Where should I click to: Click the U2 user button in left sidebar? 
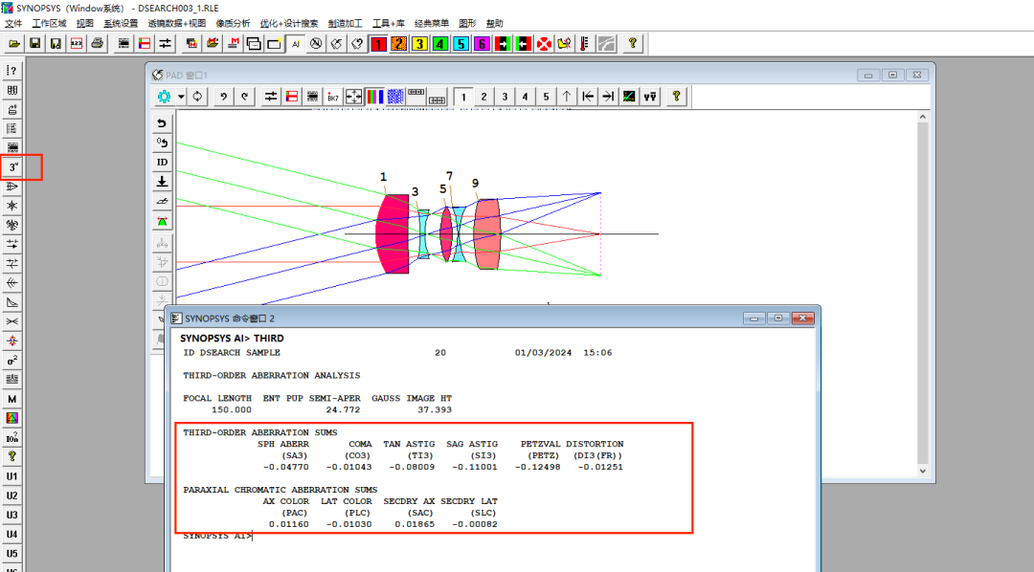(x=12, y=495)
